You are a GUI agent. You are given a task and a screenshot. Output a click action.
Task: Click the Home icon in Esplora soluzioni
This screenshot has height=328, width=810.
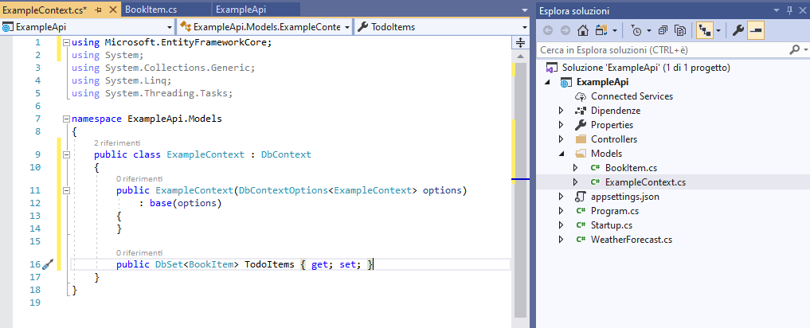pos(583,30)
